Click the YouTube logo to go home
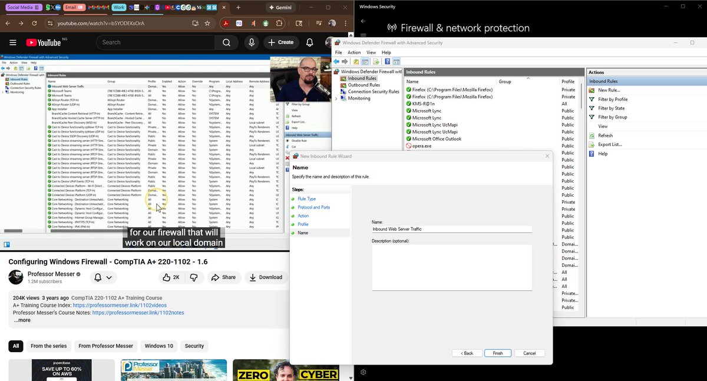This screenshot has width=707, height=381. (x=44, y=42)
